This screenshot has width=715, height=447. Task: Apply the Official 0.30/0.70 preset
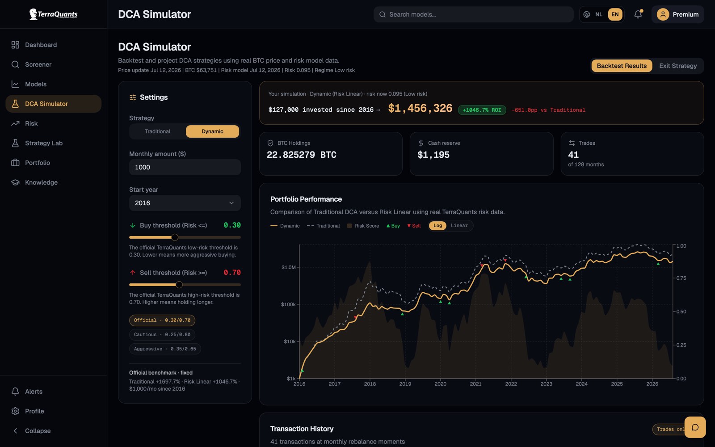[x=162, y=320]
